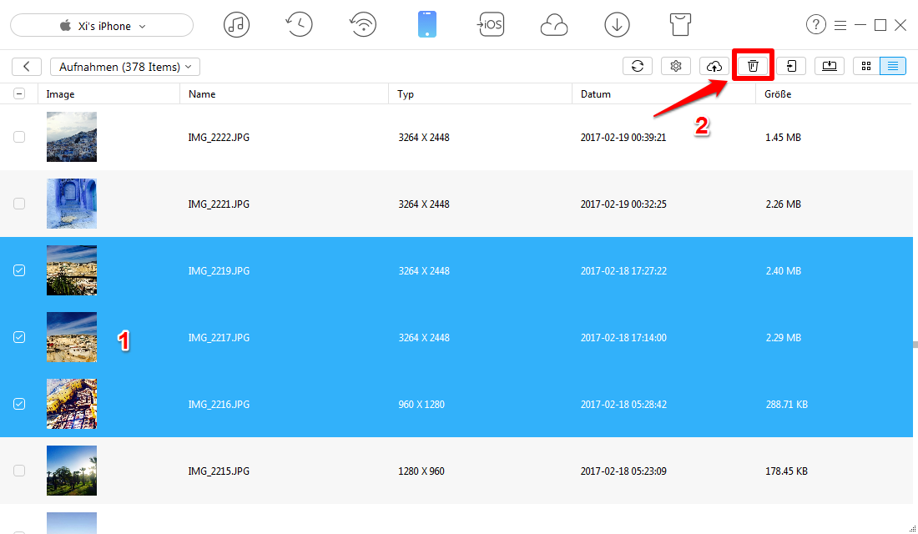Image resolution: width=918 pixels, height=534 pixels.
Task: Switch to list view
Action: 893,66
